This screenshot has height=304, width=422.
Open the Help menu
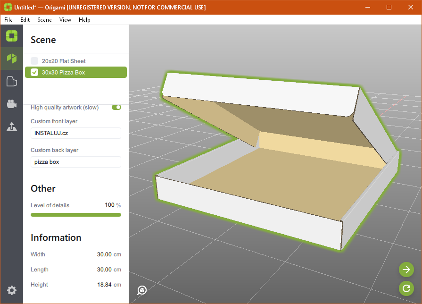(84, 20)
